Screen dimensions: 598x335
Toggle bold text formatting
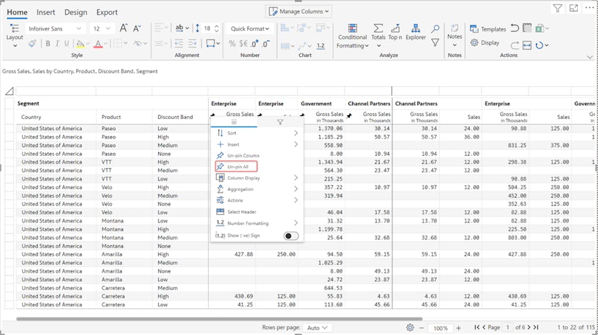point(48,43)
